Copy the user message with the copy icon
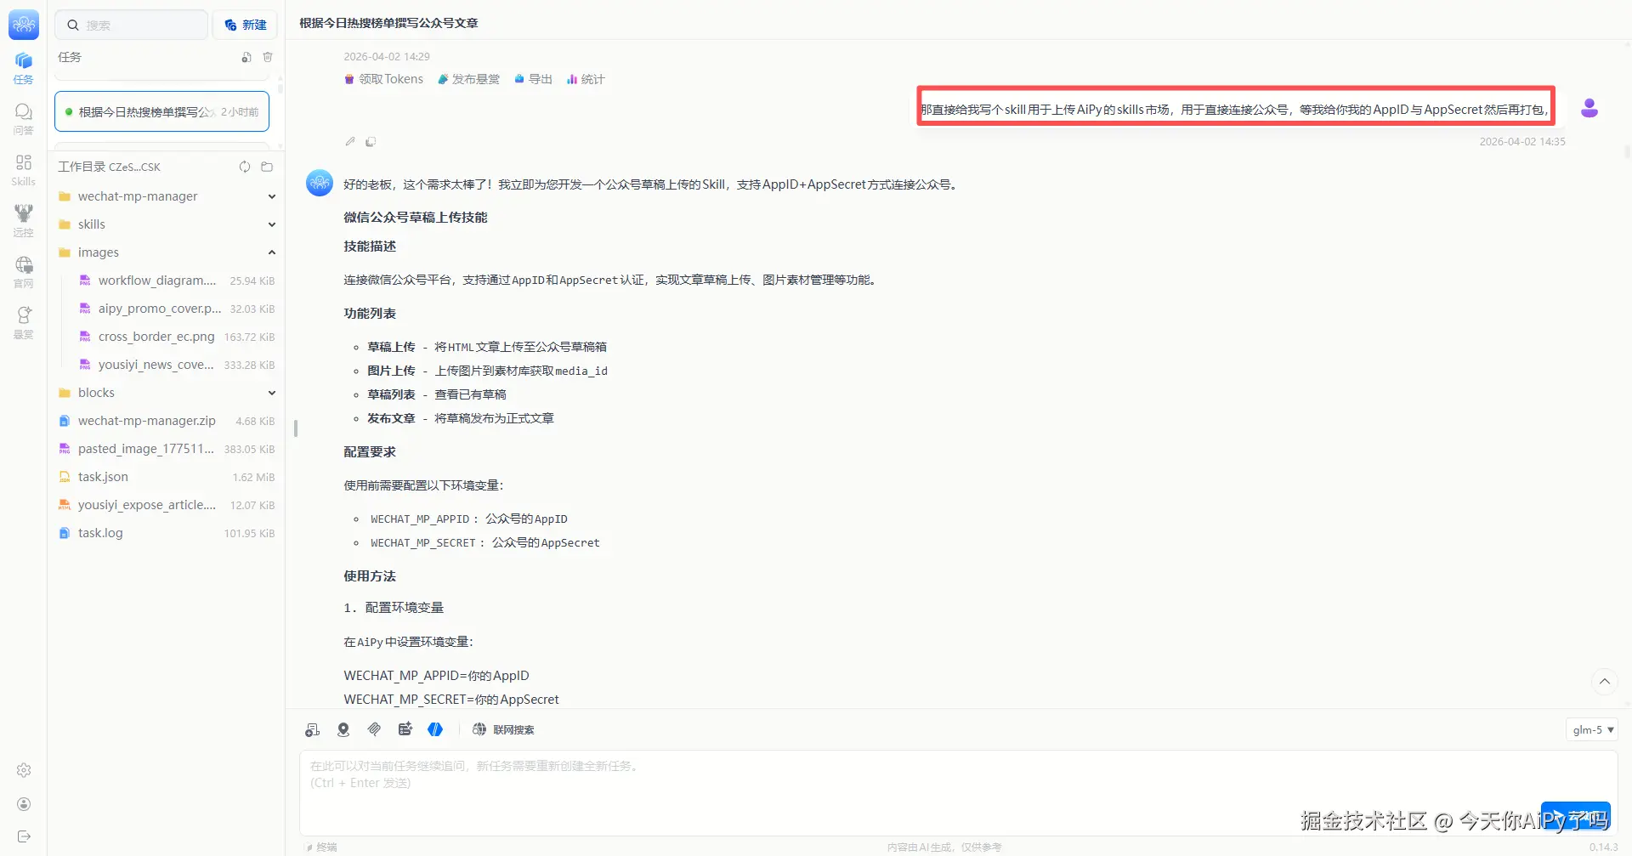 [371, 141]
